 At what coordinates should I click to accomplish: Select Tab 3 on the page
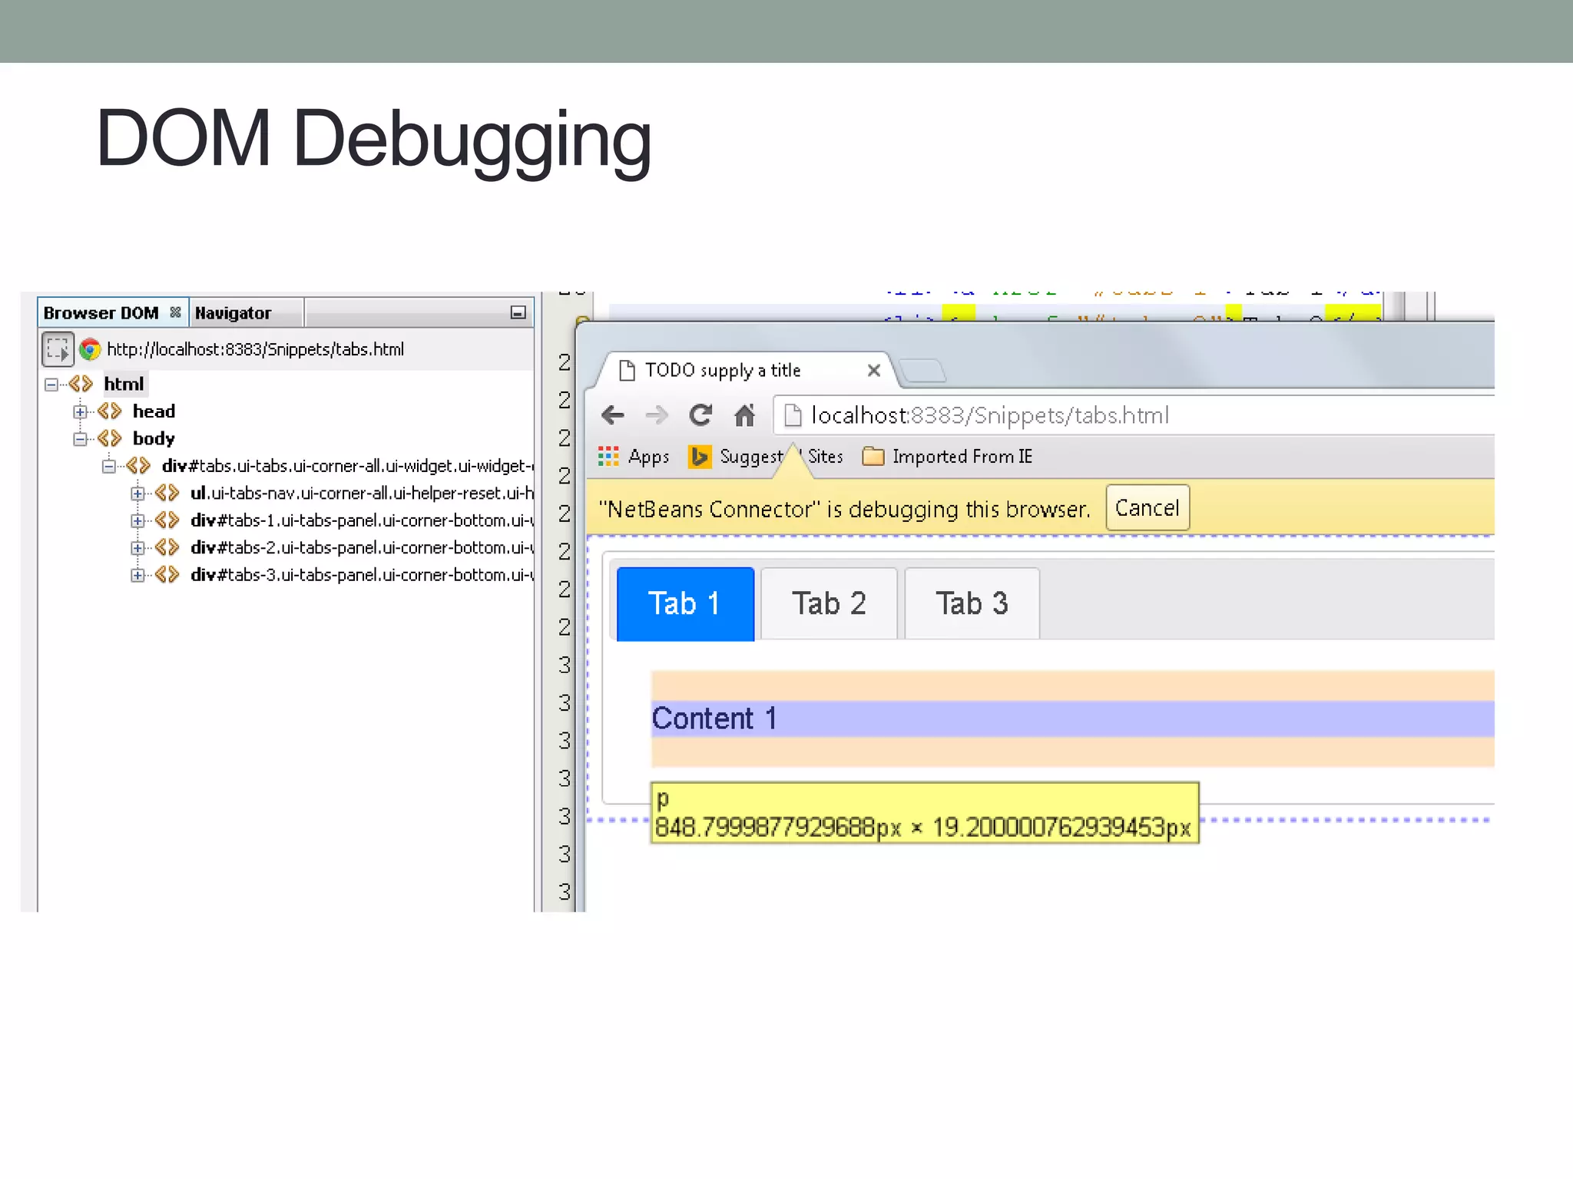(972, 603)
